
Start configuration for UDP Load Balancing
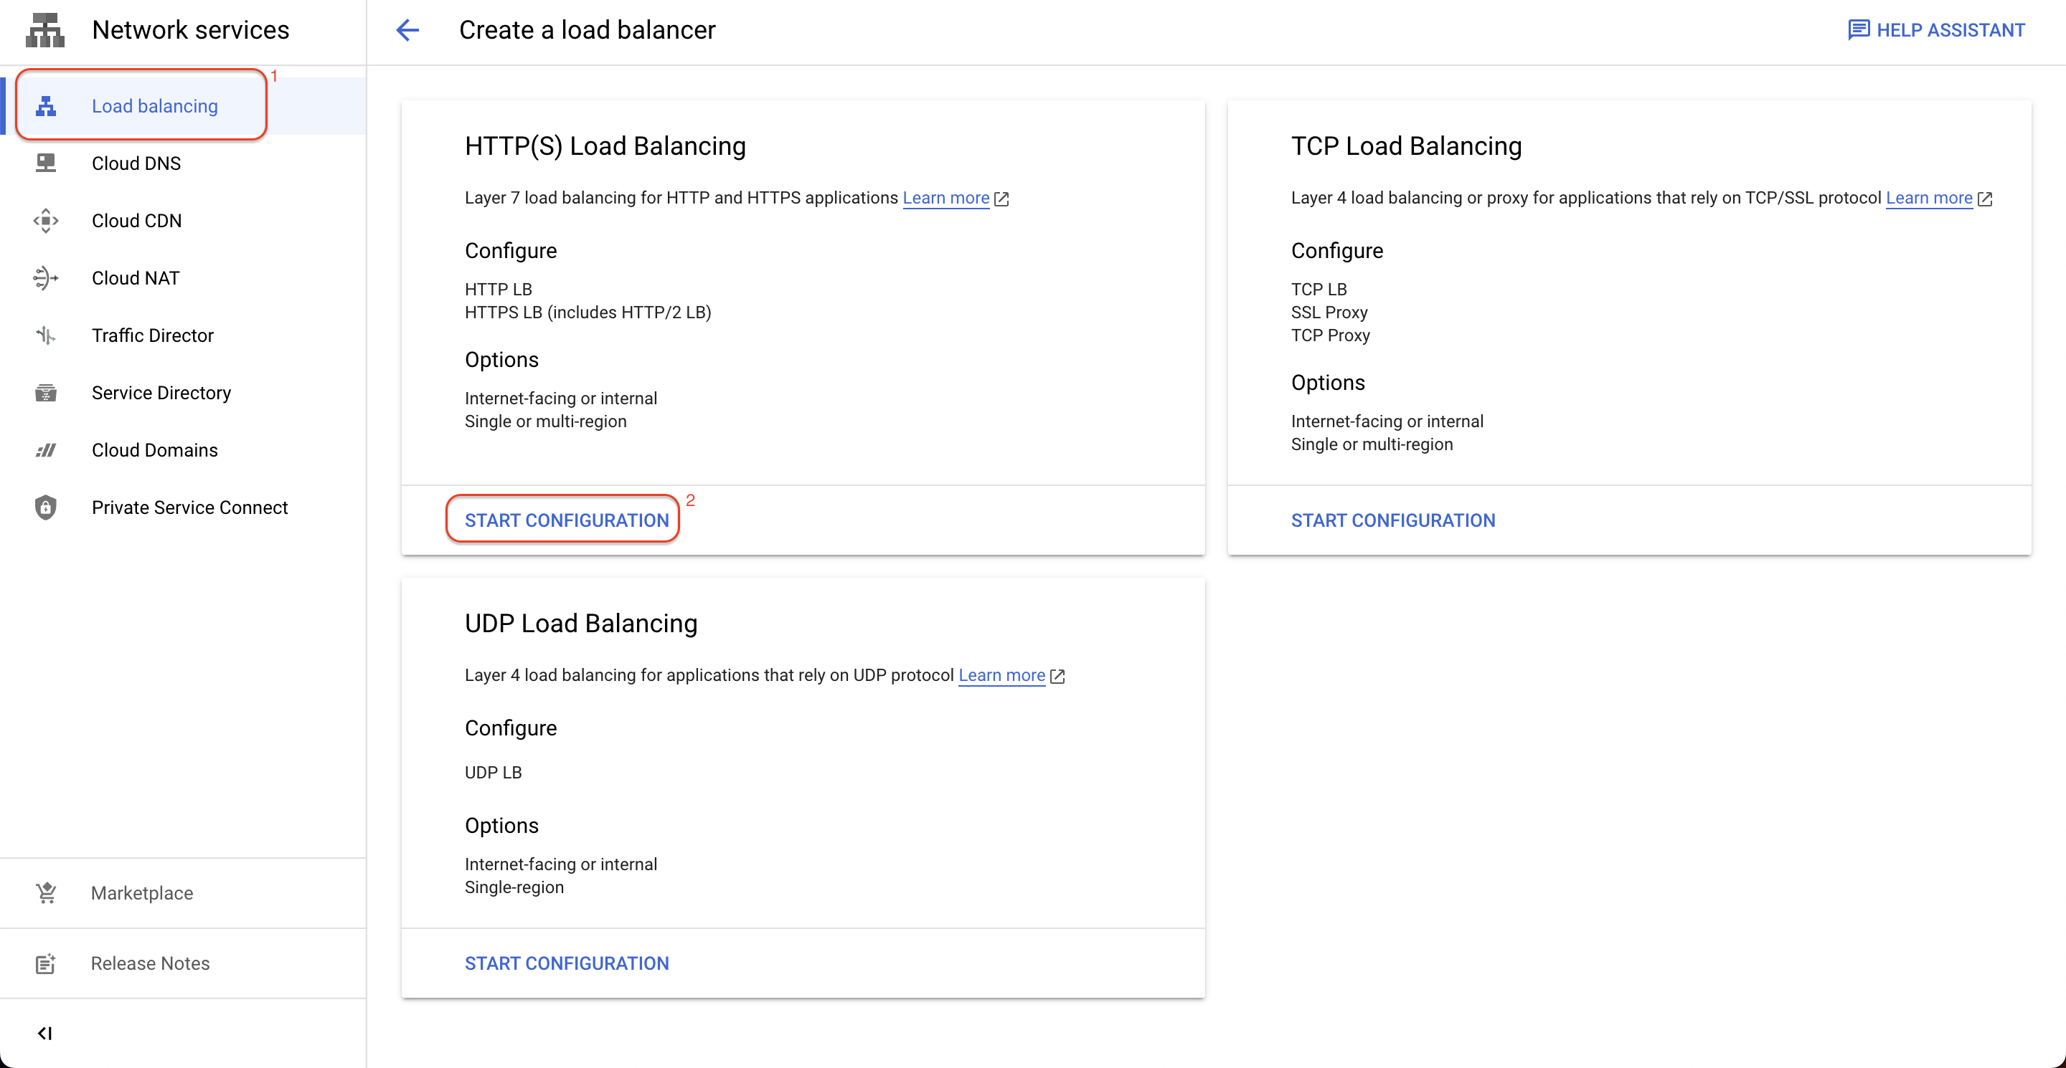566,963
